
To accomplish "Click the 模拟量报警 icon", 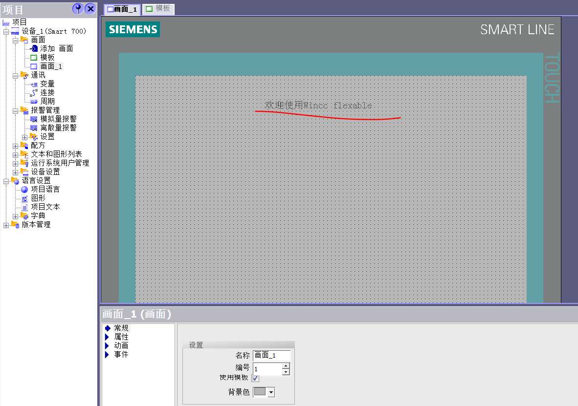I will click(34, 119).
